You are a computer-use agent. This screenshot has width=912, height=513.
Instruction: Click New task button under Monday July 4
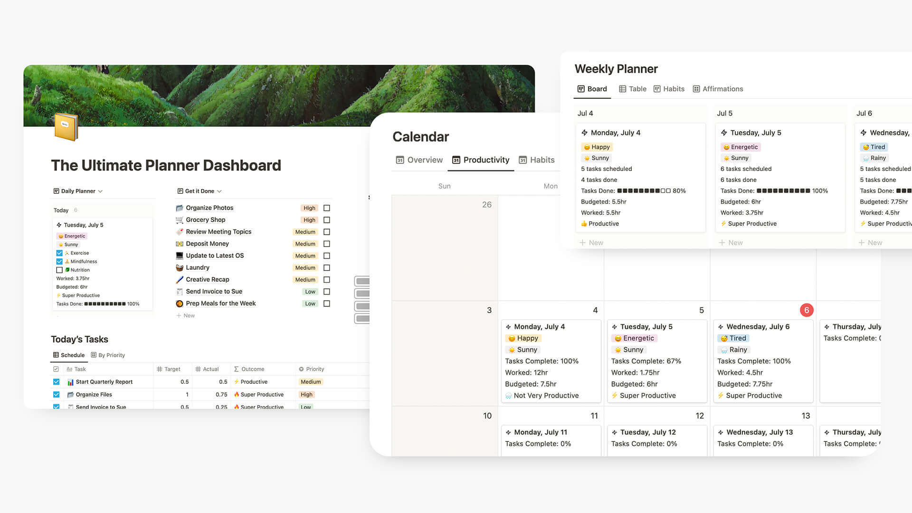pyautogui.click(x=591, y=242)
